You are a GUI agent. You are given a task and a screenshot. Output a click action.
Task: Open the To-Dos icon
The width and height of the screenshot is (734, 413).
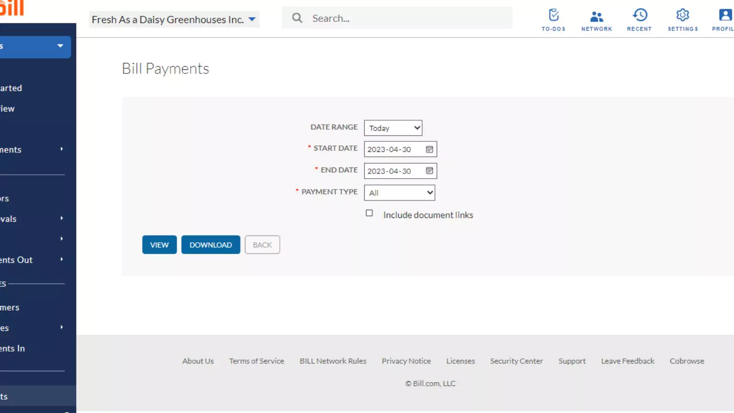[553, 20]
